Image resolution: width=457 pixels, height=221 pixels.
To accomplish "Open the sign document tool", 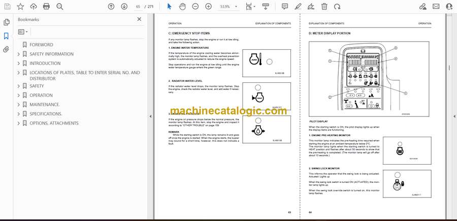I will [x=311, y=7].
